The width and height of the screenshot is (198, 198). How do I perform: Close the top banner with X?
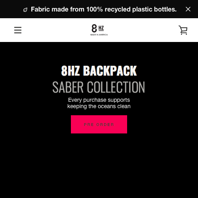tap(188, 9)
